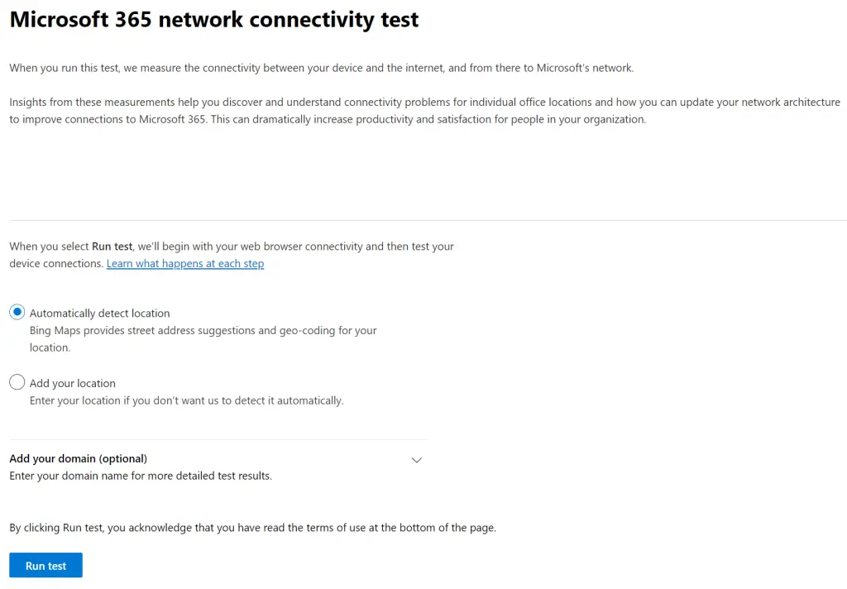
Task: Click the Microsoft 365 network connectivity test heading
Action: [x=214, y=20]
